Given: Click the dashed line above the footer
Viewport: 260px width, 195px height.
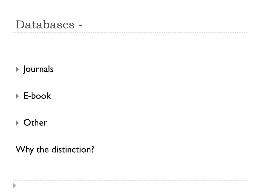Looking at the screenshot, I should tap(130, 181).
